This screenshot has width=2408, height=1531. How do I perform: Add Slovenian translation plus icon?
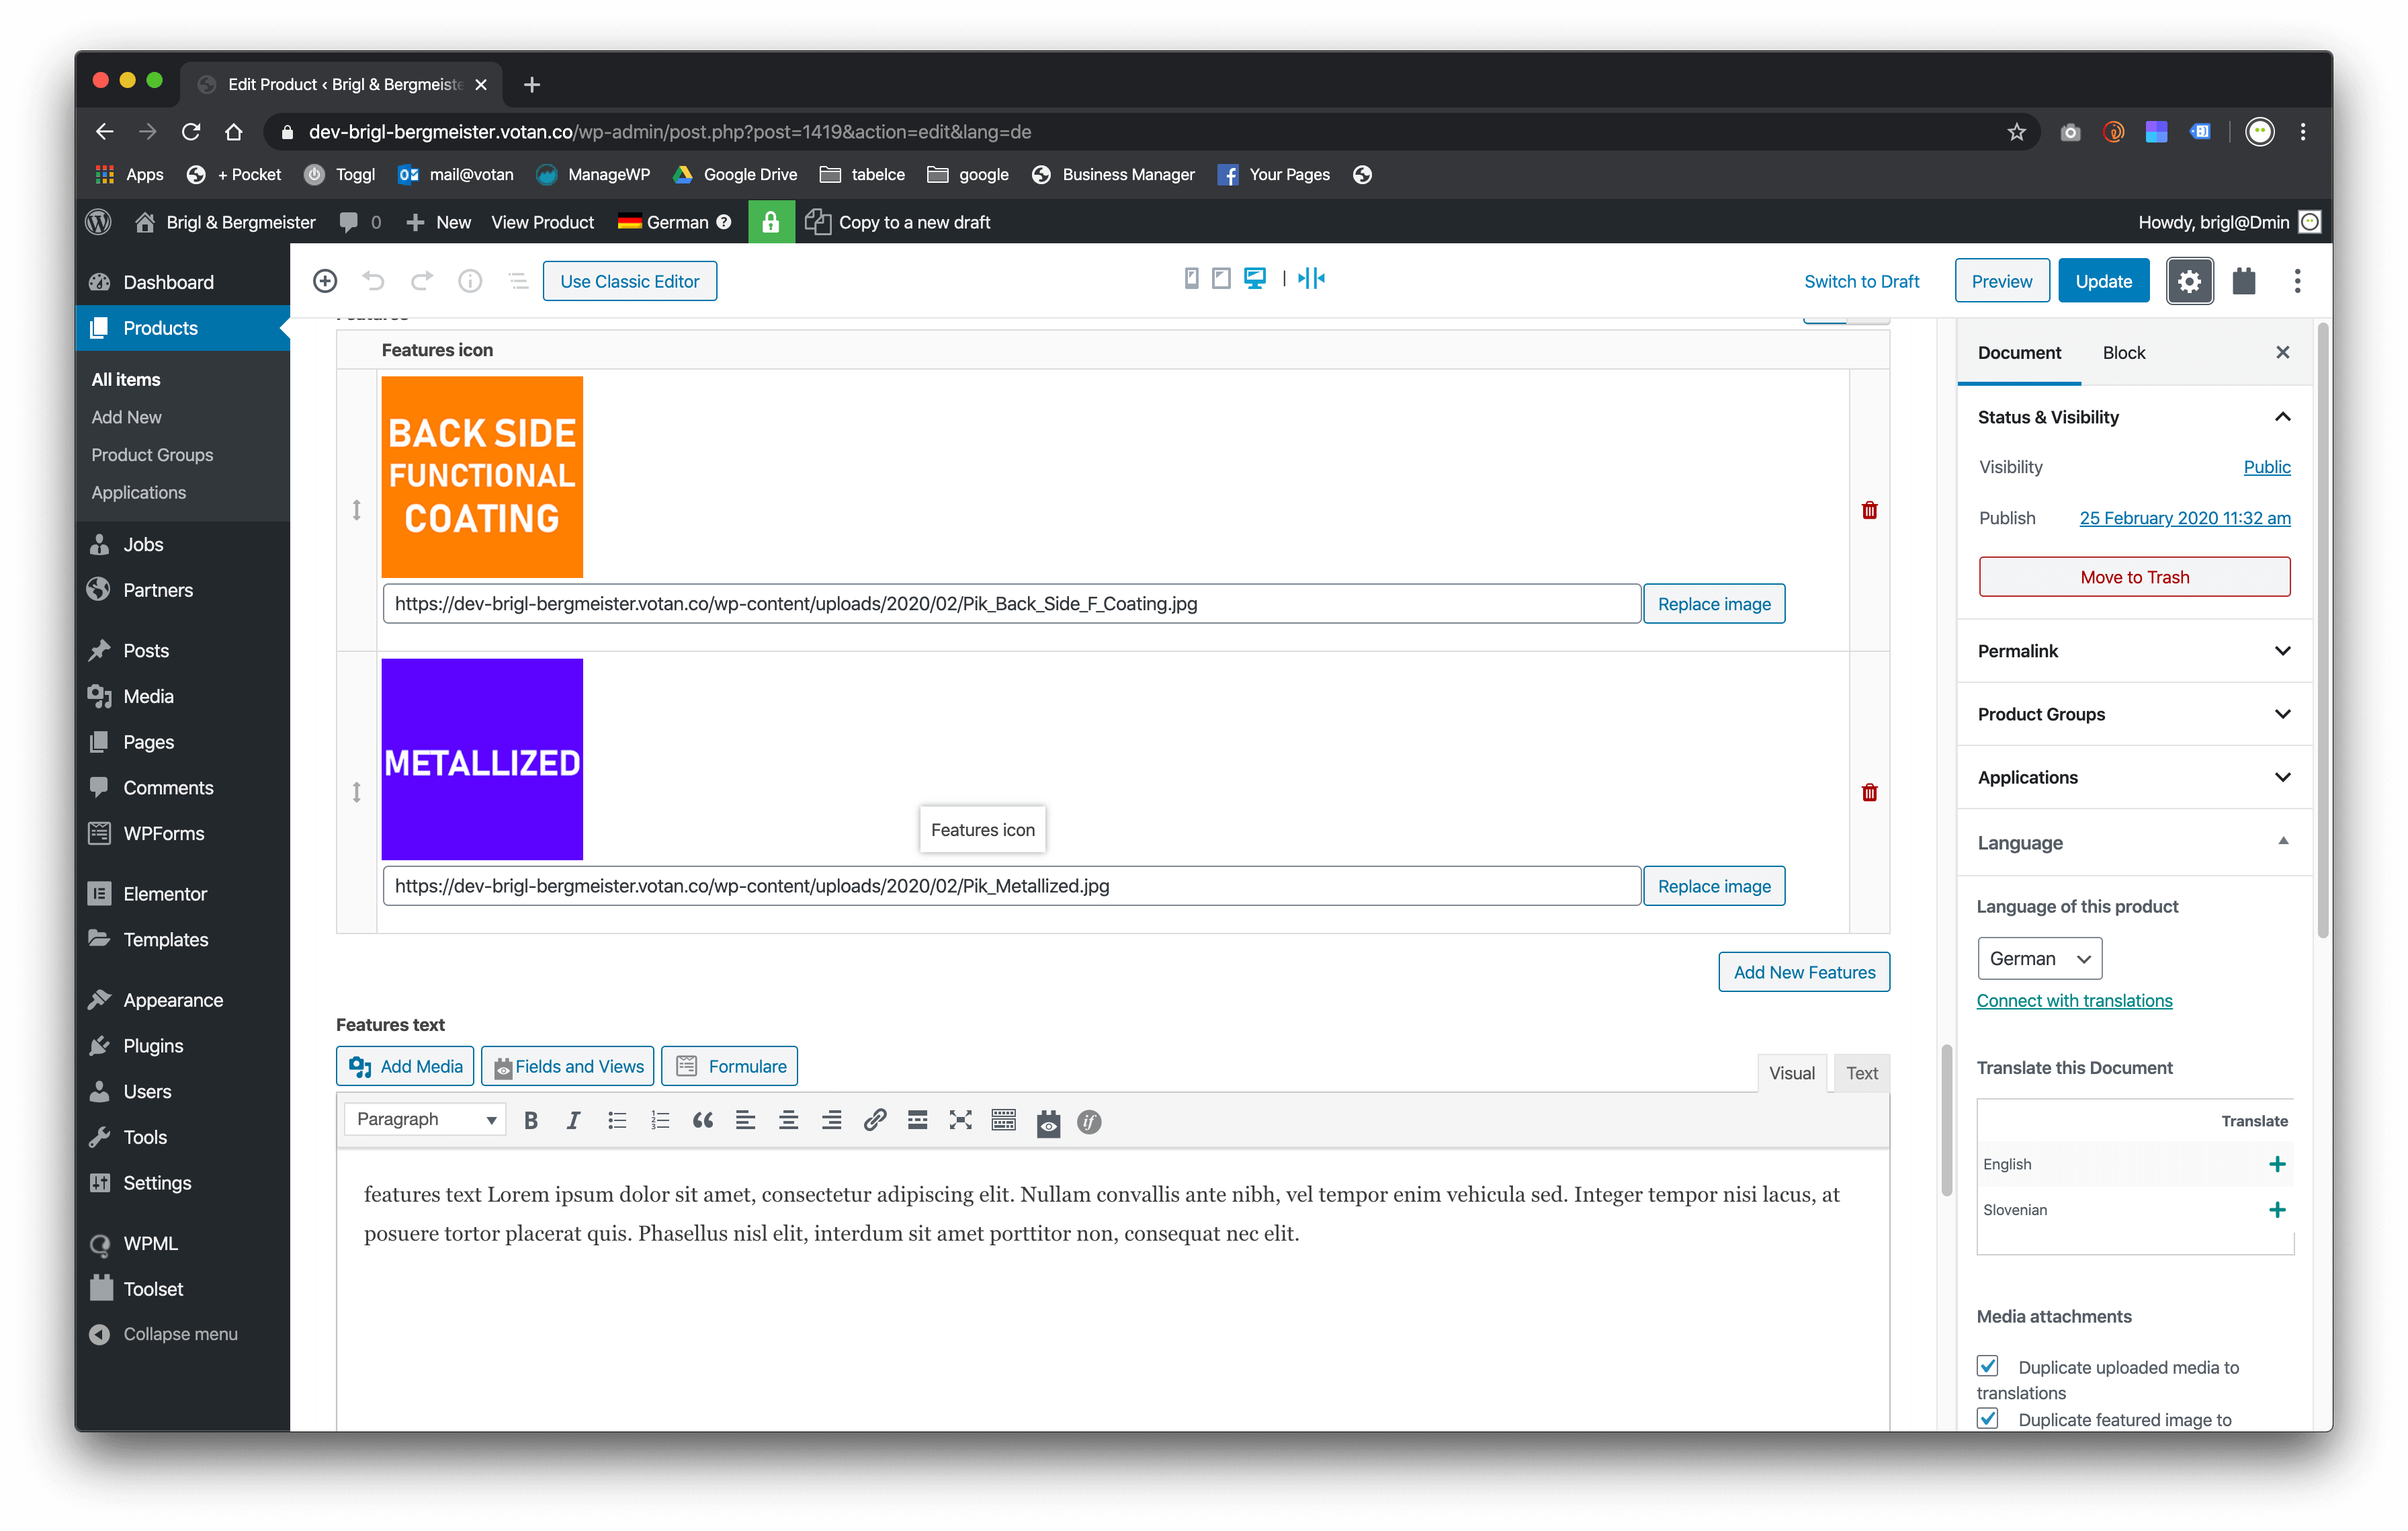pyautogui.click(x=2277, y=1210)
